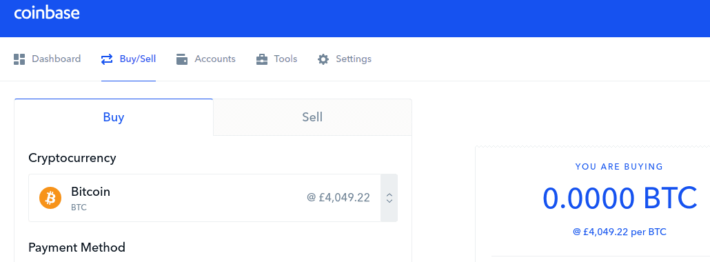This screenshot has height=262, width=710.
Task: Expand the cryptocurrency selector arrows
Action: point(389,198)
